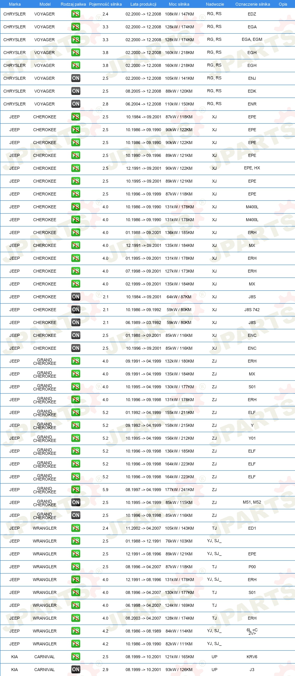Click petrol icon in Wrangler 128kW / 174KM row
295x676 pixels.
76,618
